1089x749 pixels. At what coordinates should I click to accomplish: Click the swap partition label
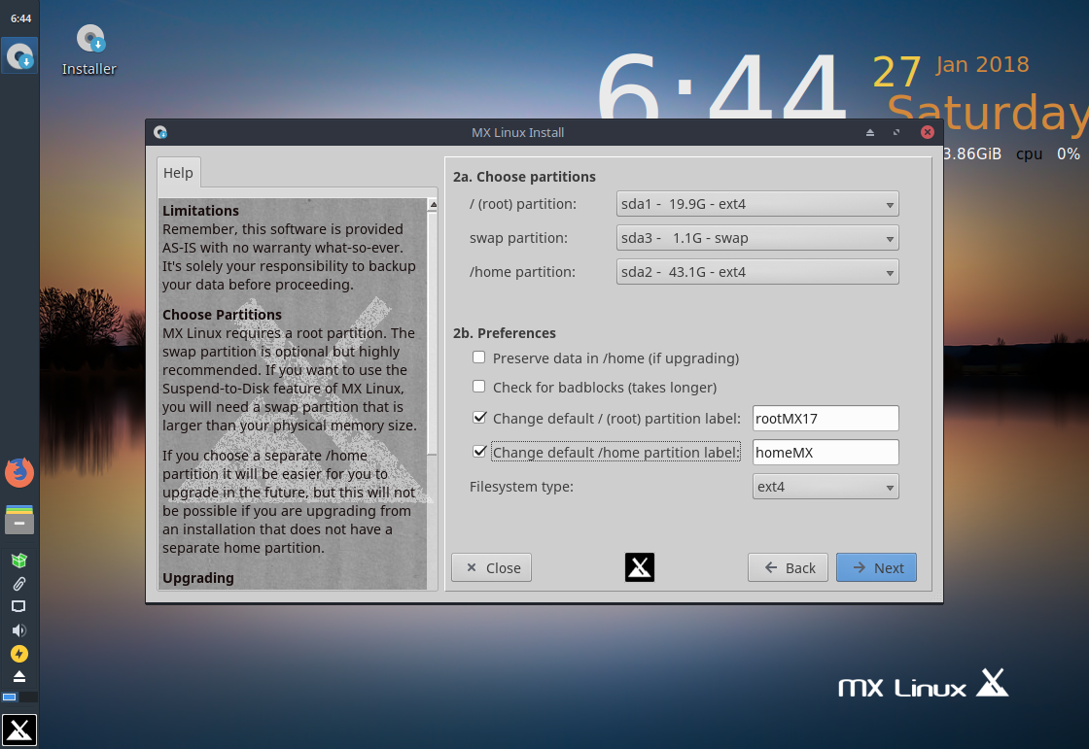point(519,238)
